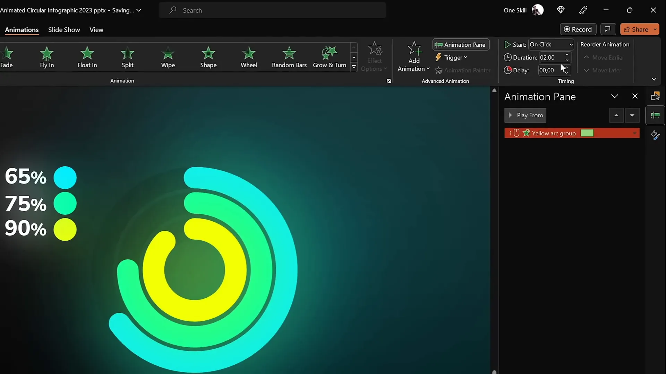Click Play From button in Animation Pane

point(525,115)
